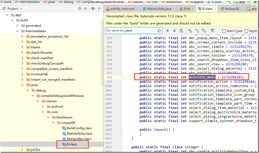This screenshot has width=259, height=153.
Task: Click R.class in breadcrumb bar
Action: click(216, 2)
